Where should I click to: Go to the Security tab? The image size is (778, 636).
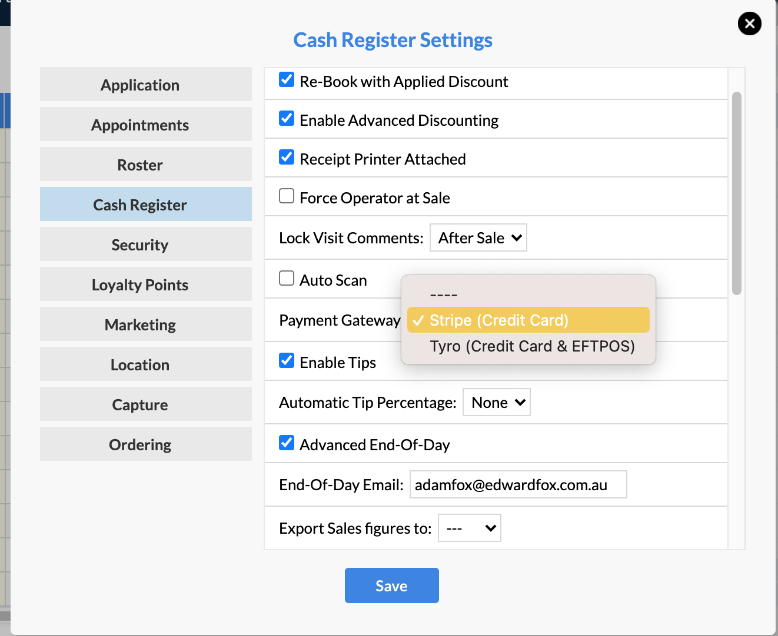tap(146, 244)
